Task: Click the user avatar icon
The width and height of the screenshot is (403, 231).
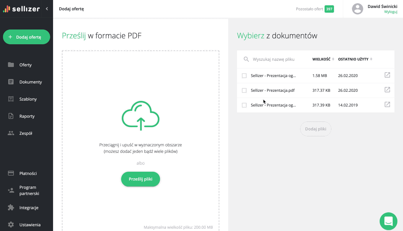Action: coord(357,9)
